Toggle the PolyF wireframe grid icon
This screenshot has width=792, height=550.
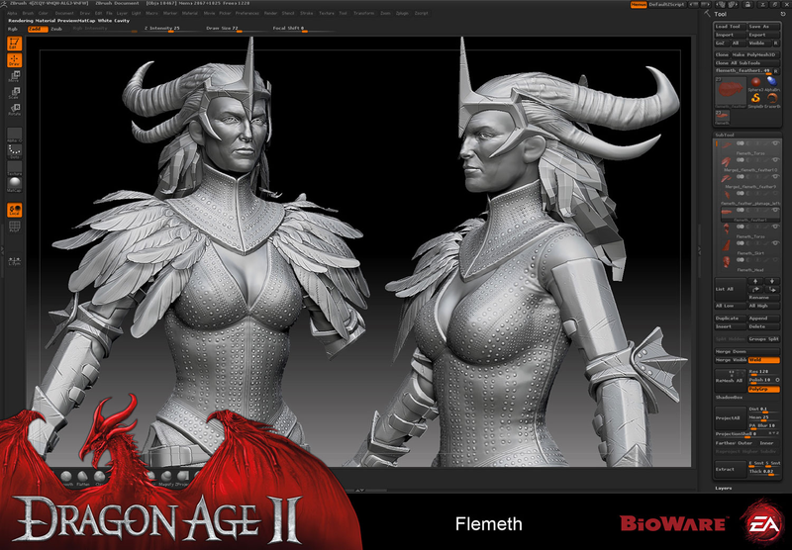point(14,227)
